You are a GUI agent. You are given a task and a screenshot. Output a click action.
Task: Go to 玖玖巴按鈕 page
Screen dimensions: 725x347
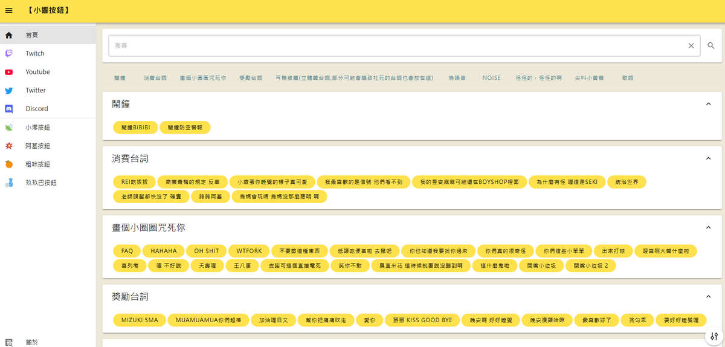click(48, 183)
